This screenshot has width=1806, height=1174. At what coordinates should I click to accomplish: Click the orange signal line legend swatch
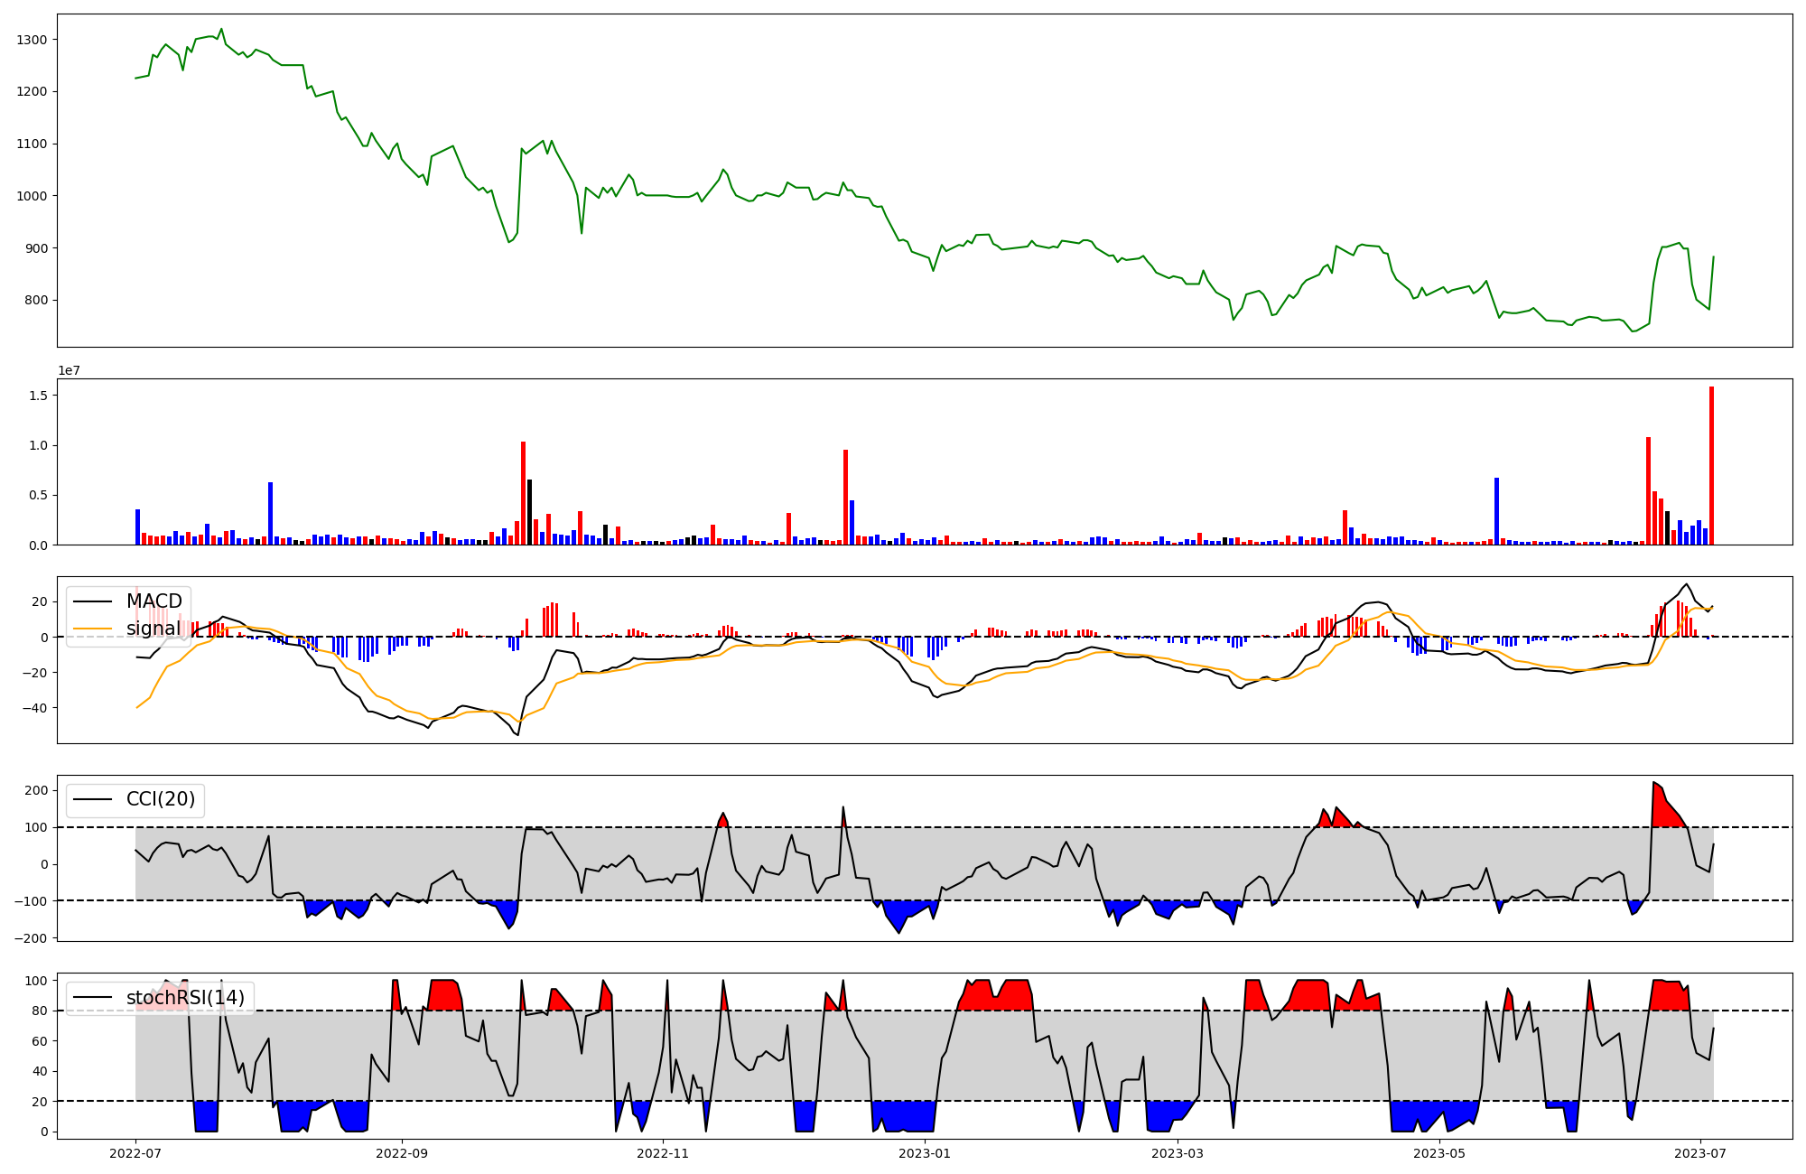92,629
